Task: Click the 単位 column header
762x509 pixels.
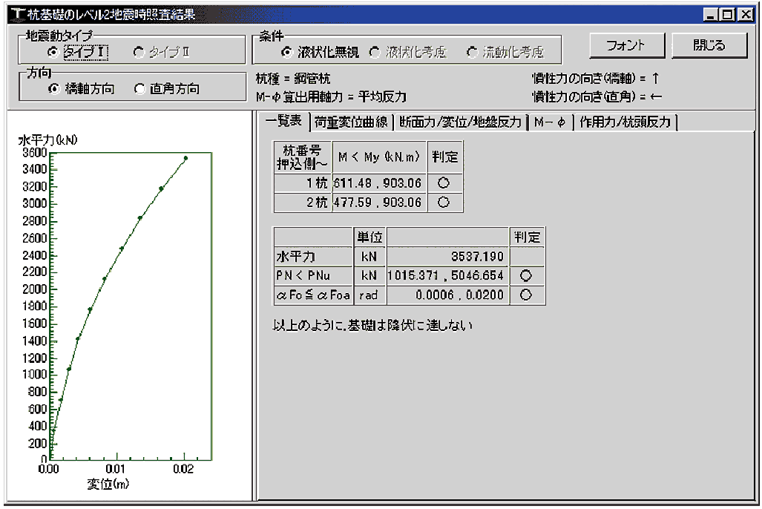Action: coord(369,237)
